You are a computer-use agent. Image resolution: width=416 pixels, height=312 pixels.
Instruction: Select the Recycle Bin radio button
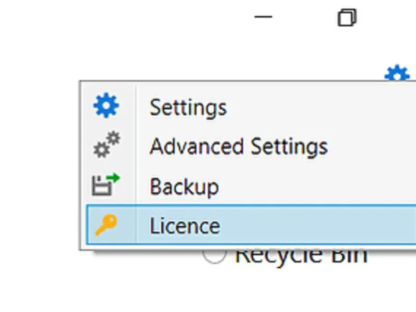pos(215,255)
